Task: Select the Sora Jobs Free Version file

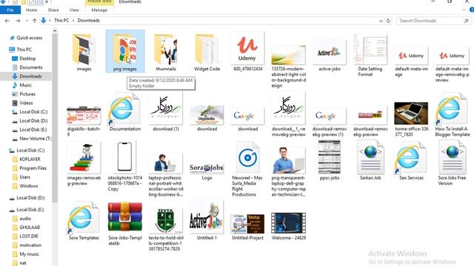Action: click(x=452, y=163)
